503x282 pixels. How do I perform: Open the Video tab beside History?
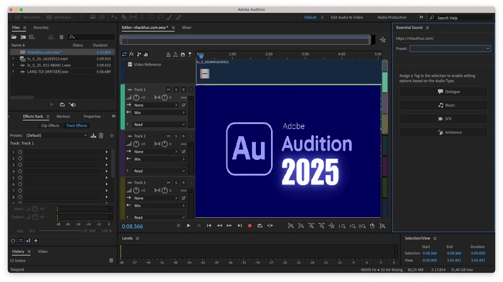pyautogui.click(x=43, y=252)
